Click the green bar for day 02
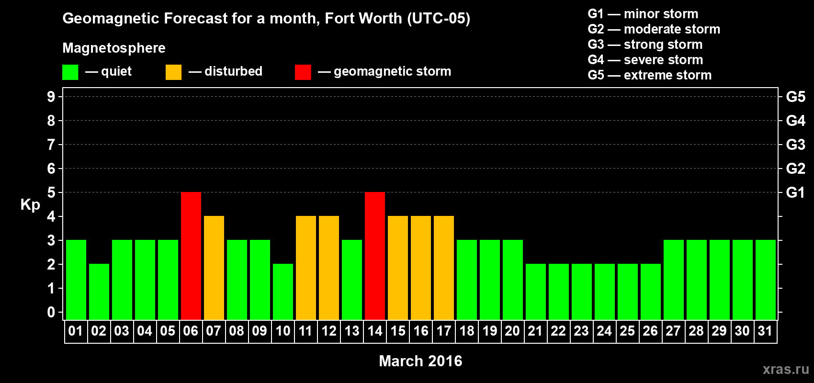This screenshot has height=383, width=814. pyautogui.click(x=99, y=292)
